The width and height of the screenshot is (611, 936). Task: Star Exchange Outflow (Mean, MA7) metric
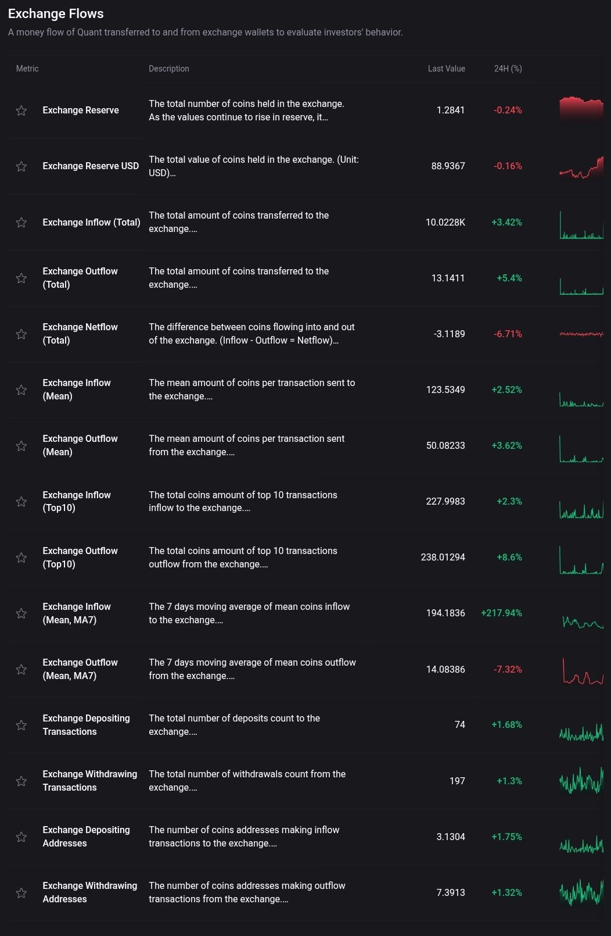[x=21, y=669]
